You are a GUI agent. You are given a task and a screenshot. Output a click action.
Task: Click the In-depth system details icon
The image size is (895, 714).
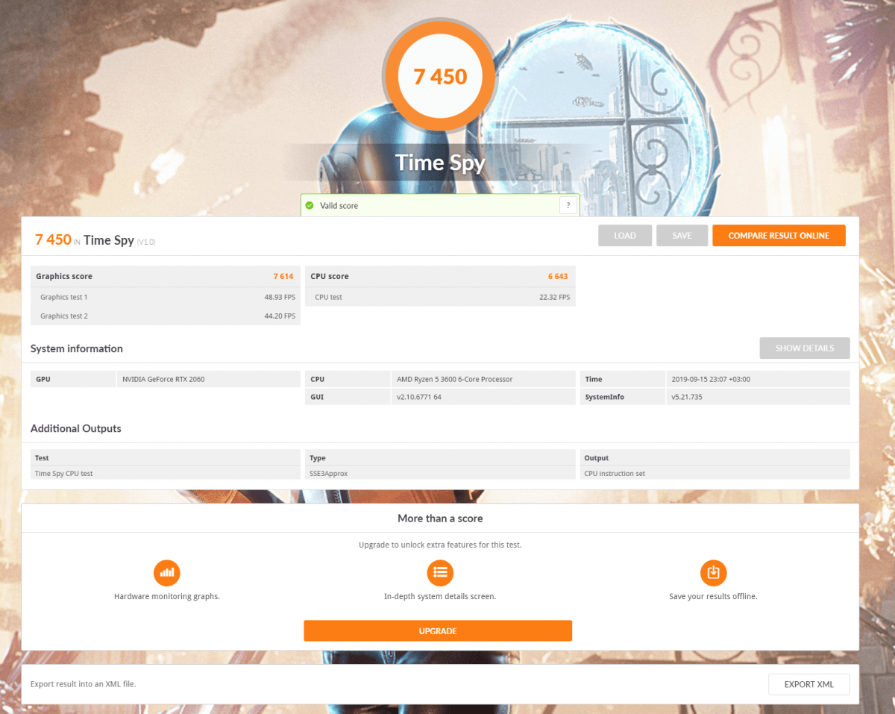pos(440,572)
